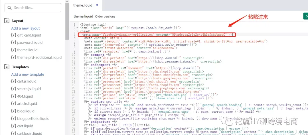Open gift_card.liquid file
Screen dimensions: 308x135
29,35
